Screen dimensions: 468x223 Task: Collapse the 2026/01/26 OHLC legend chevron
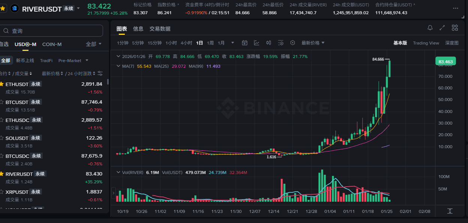point(118,56)
